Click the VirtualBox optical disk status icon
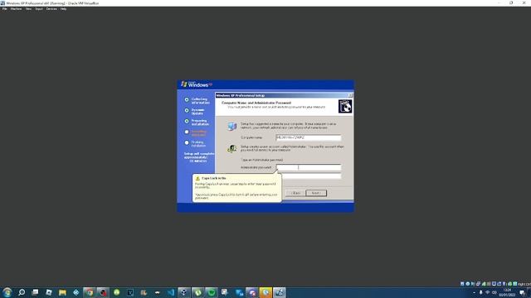This screenshot has height=298, width=531. point(468,284)
